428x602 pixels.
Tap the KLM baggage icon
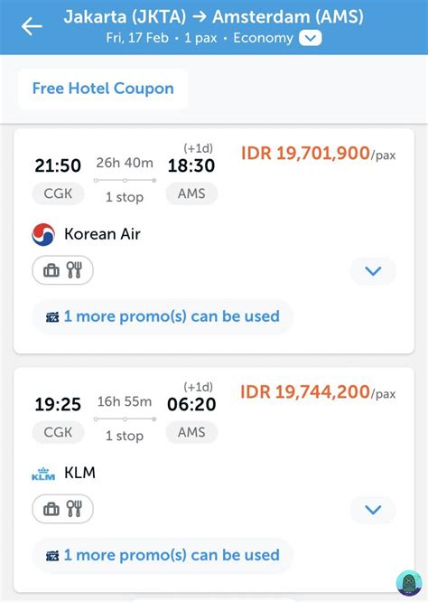click(51, 509)
